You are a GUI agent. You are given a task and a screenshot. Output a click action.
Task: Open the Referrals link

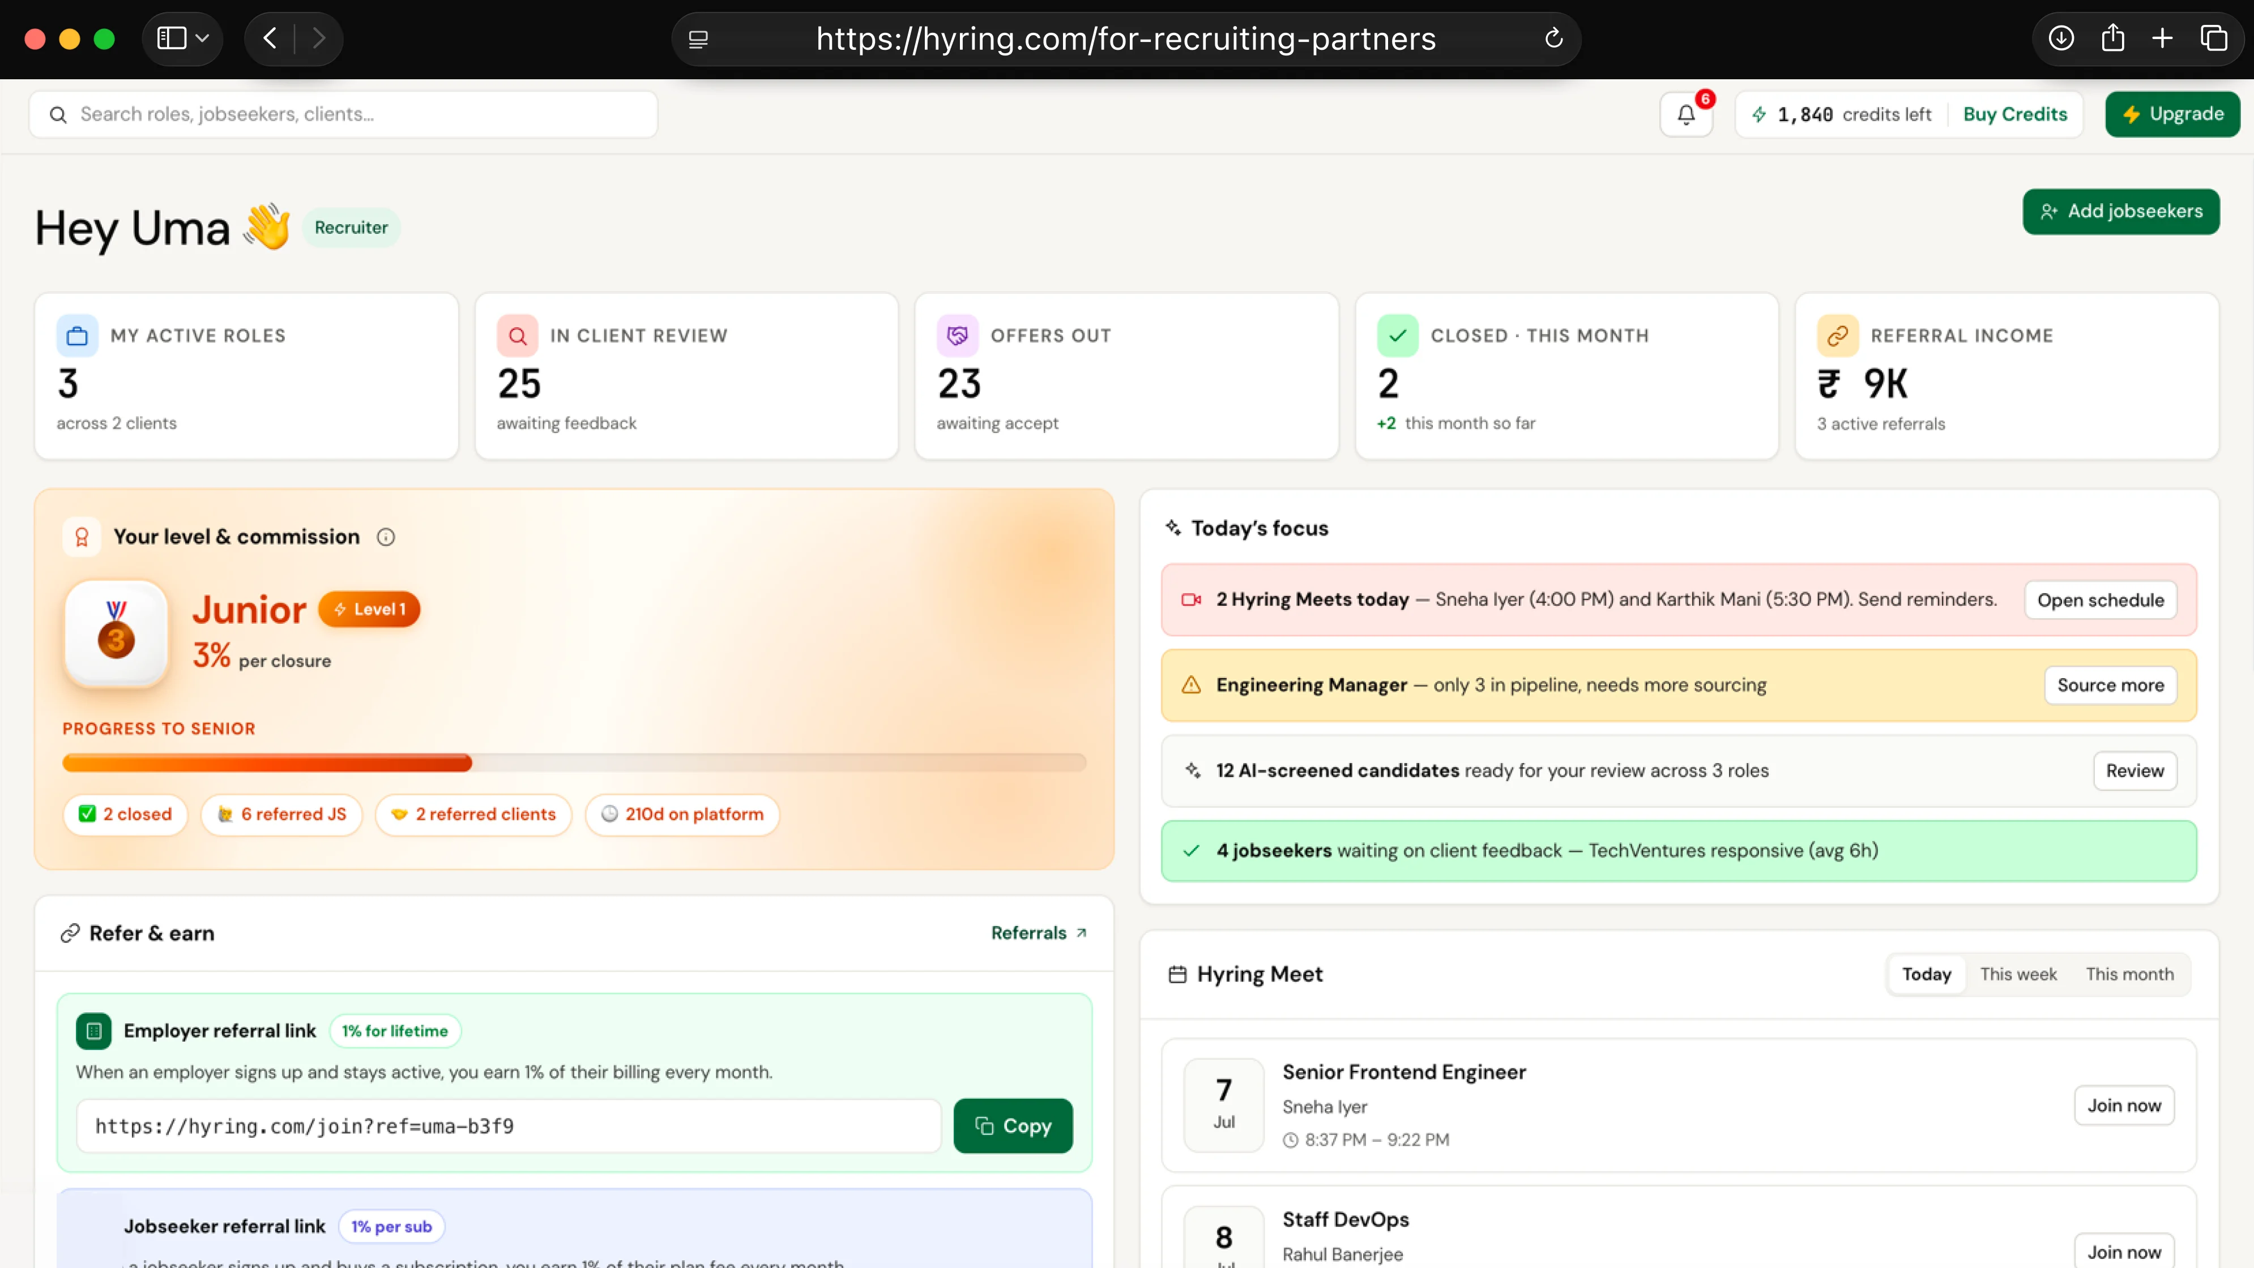[x=1039, y=933]
